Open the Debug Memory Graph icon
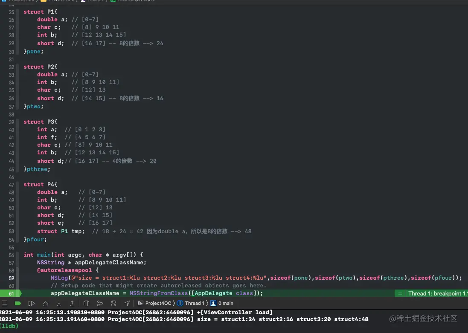The image size is (468, 333). click(x=100, y=304)
